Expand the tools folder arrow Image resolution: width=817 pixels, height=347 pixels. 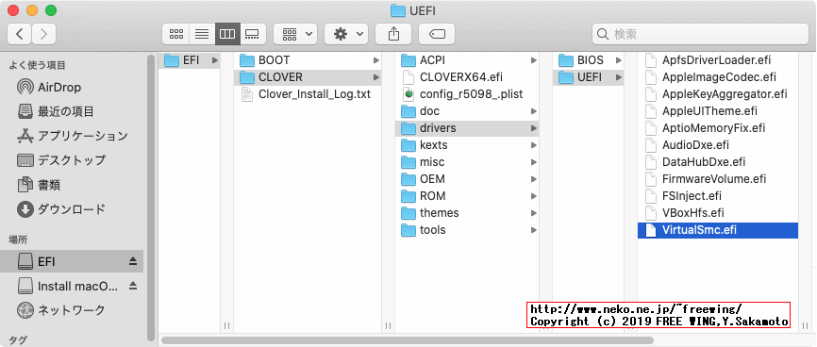coord(534,230)
